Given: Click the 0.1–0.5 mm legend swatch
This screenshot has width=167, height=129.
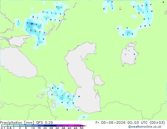Looking at the screenshot, I should tap(4, 126).
